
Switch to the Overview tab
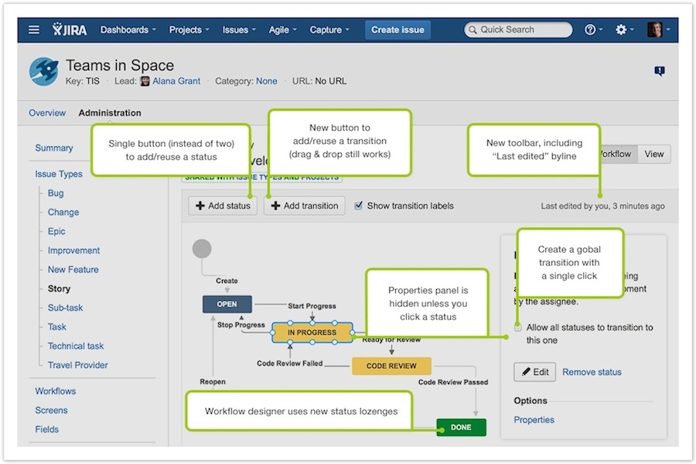pyautogui.click(x=47, y=113)
